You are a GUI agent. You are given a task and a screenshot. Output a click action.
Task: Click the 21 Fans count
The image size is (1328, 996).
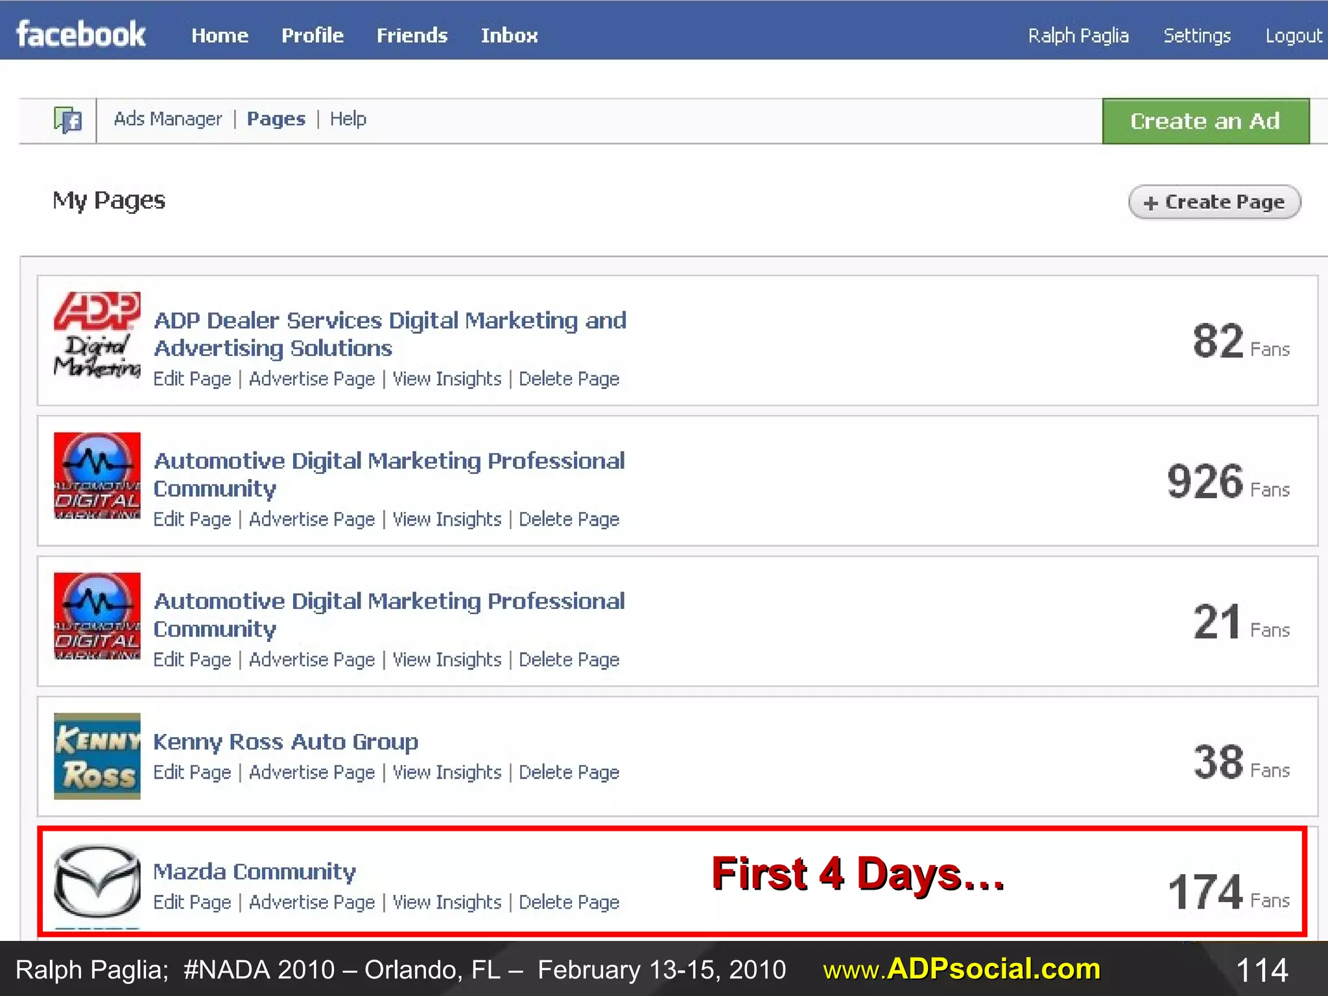(x=1241, y=622)
